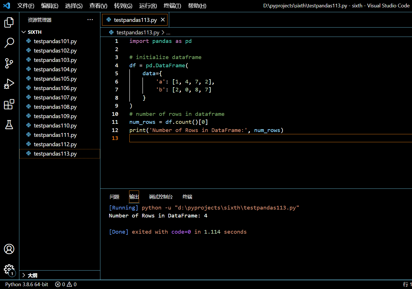
Task: Open the Manage gear icon
Action: click(x=9, y=269)
